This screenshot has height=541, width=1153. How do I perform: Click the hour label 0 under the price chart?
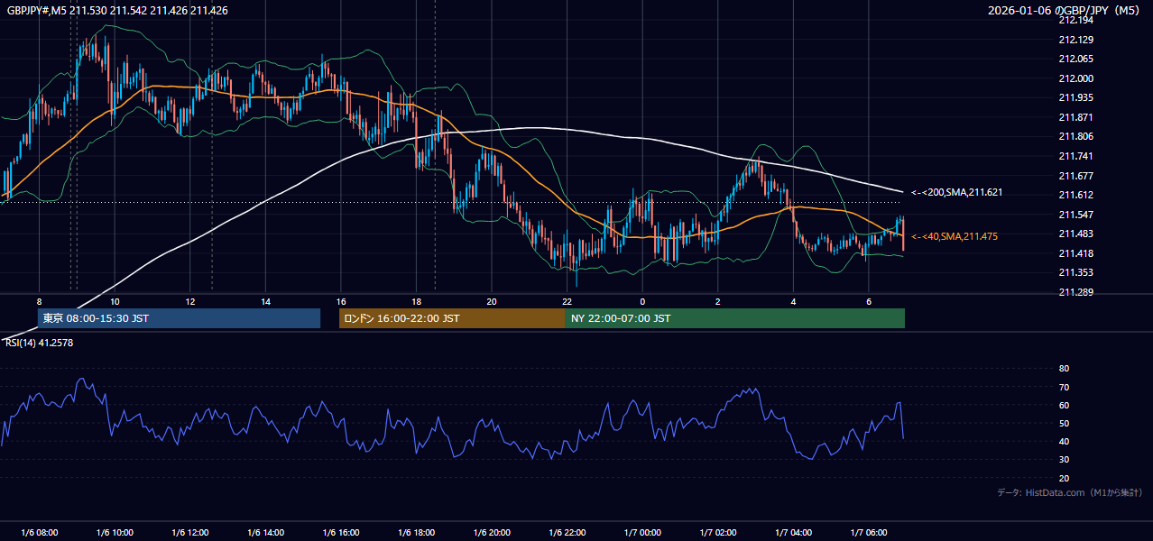(x=642, y=301)
